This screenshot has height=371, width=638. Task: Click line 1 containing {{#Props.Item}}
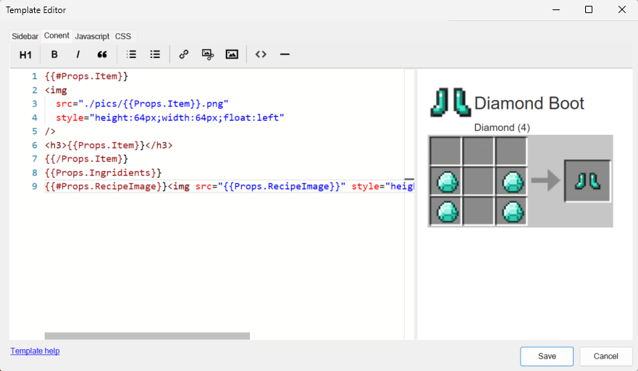[x=86, y=76]
